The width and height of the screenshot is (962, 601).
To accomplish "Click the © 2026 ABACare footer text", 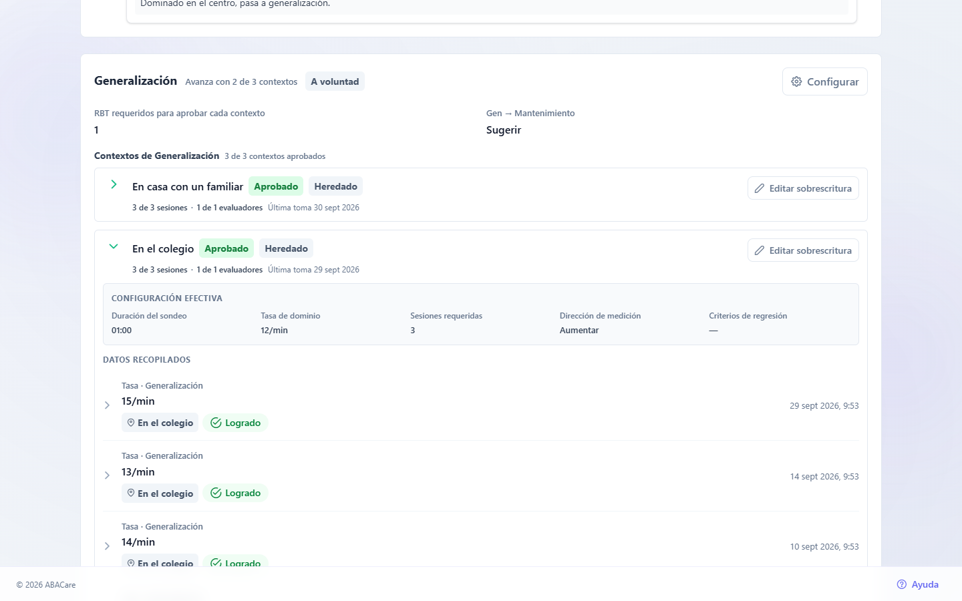I will click(x=46, y=585).
